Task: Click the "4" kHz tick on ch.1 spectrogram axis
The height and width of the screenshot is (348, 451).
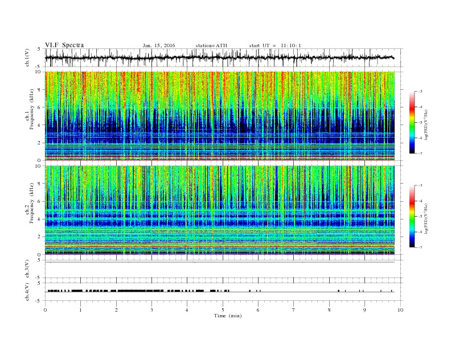Action: point(40,125)
